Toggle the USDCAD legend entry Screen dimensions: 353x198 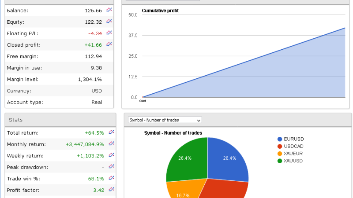pos(294,146)
